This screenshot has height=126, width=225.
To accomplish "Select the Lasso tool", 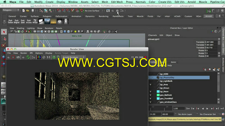I will point(4,38).
